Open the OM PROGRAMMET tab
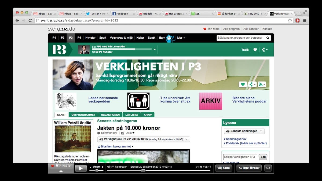 [x=83, y=115]
